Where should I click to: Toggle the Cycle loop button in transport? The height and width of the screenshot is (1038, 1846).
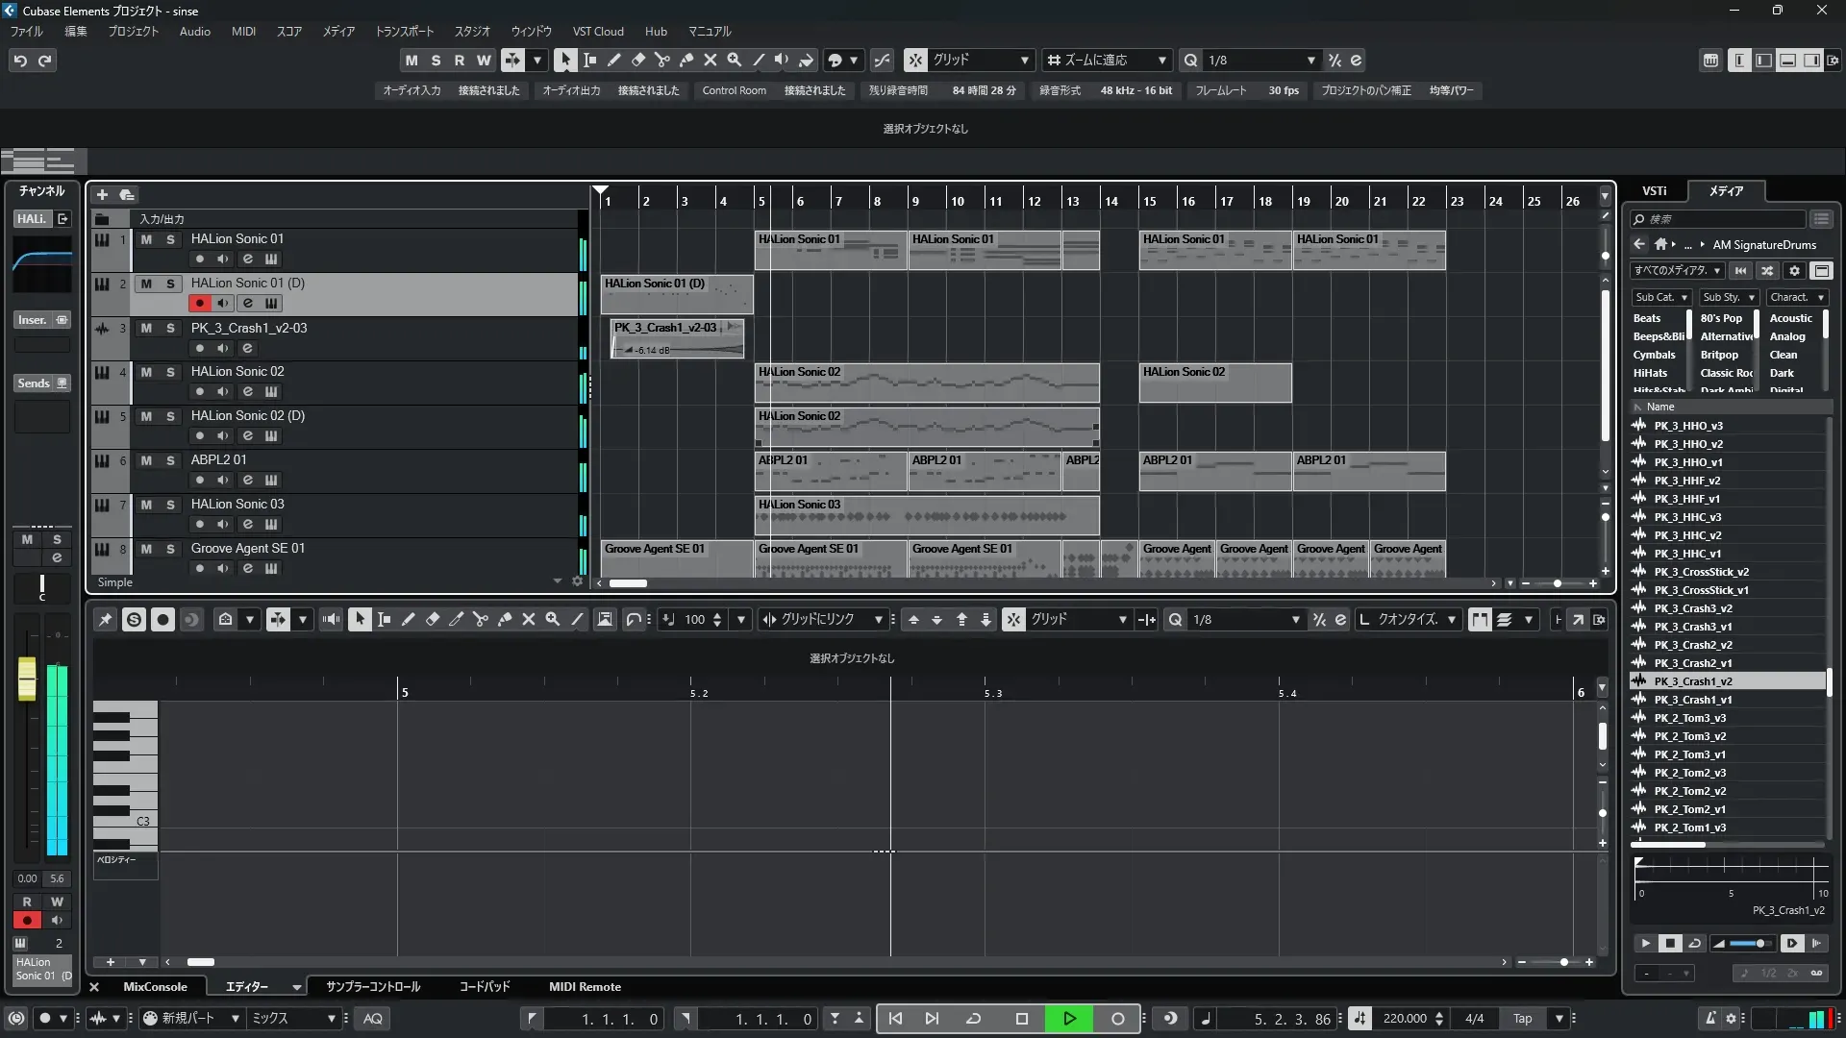click(x=973, y=1019)
